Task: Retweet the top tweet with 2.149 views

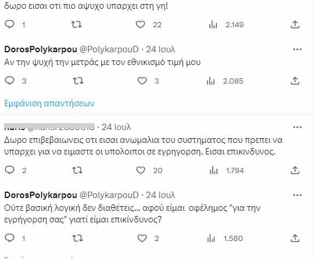Action: pos(77,24)
